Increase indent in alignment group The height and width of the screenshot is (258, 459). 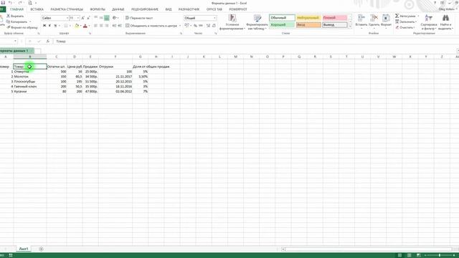pos(120,26)
